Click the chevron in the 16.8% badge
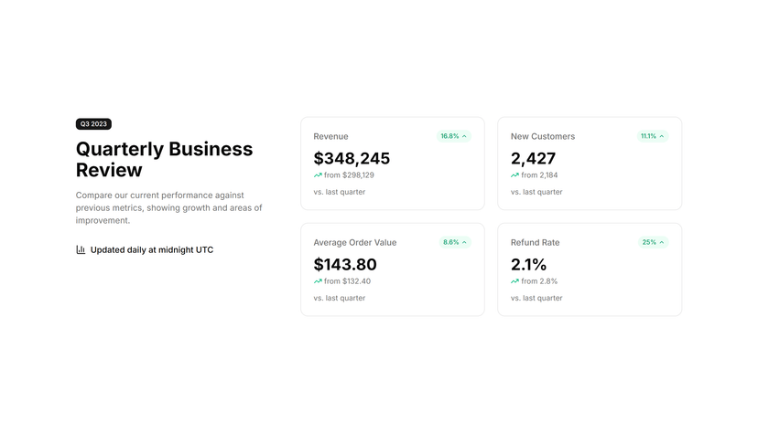Screen dimensions: 758x433 (x=464, y=136)
